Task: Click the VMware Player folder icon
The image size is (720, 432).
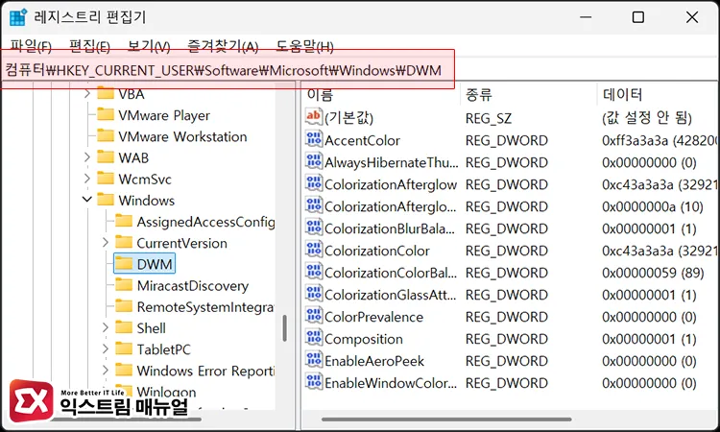Action: tap(106, 114)
